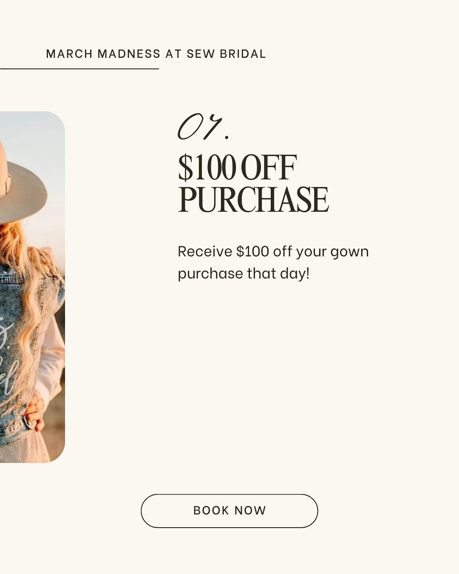Image resolution: width=459 pixels, height=574 pixels.
Task: Click the horizontal line under the header
Action: (79, 68)
